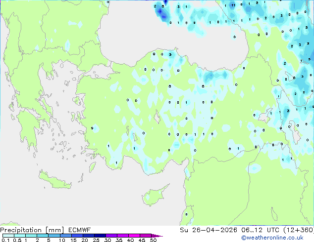Select legend swatch between 5 and 10

[54, 236]
